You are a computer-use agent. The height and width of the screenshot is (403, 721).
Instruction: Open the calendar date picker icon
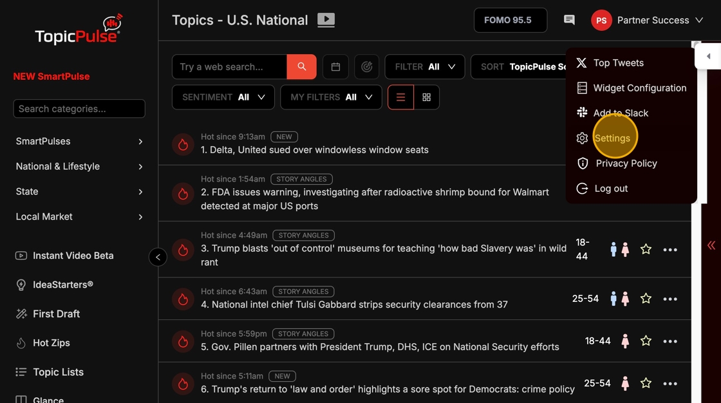point(335,67)
